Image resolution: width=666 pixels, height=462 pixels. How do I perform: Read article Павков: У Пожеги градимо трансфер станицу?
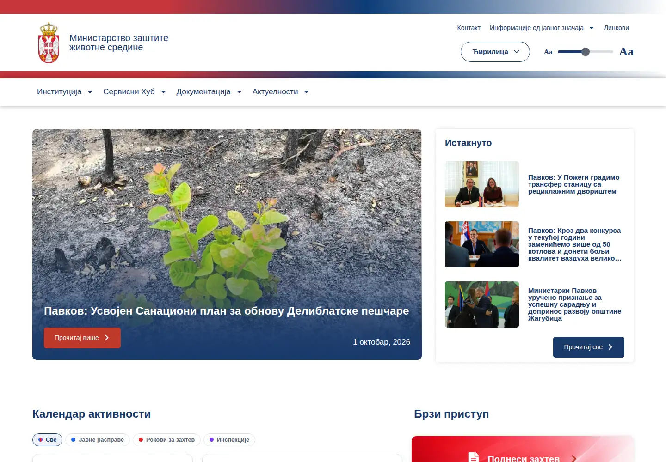[574, 184]
